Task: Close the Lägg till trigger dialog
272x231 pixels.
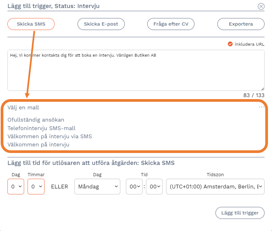Action: tap(261, 6)
